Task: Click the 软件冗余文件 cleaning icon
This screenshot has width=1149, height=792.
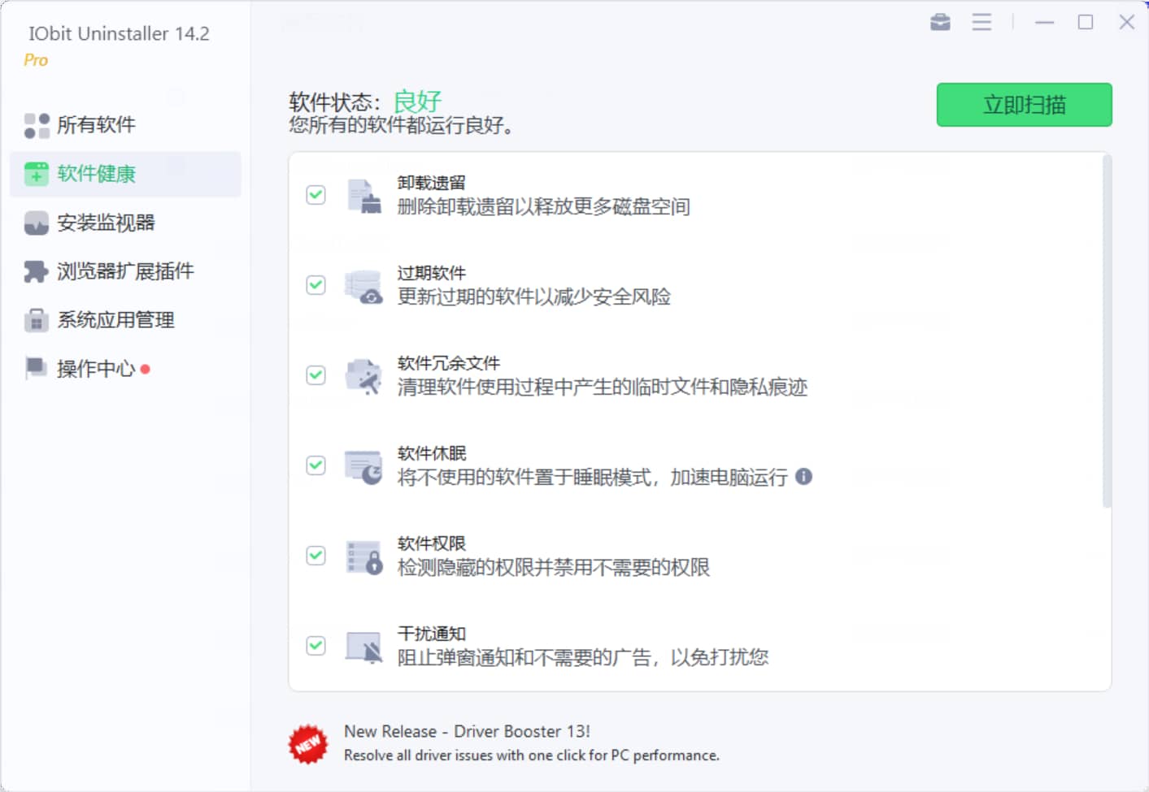Action: (363, 376)
